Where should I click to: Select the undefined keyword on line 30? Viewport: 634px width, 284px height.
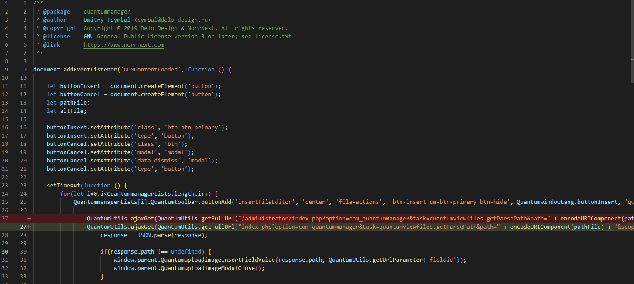tap(186, 251)
